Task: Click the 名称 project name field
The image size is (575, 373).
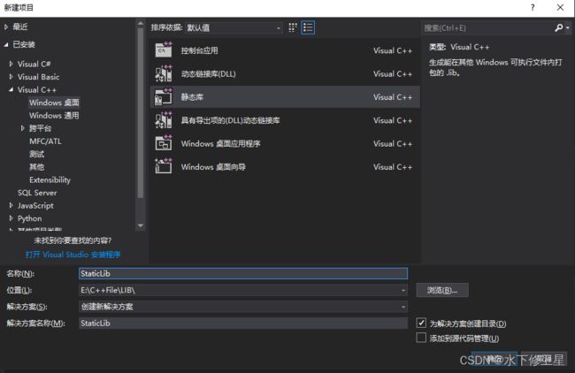Action: pos(243,273)
